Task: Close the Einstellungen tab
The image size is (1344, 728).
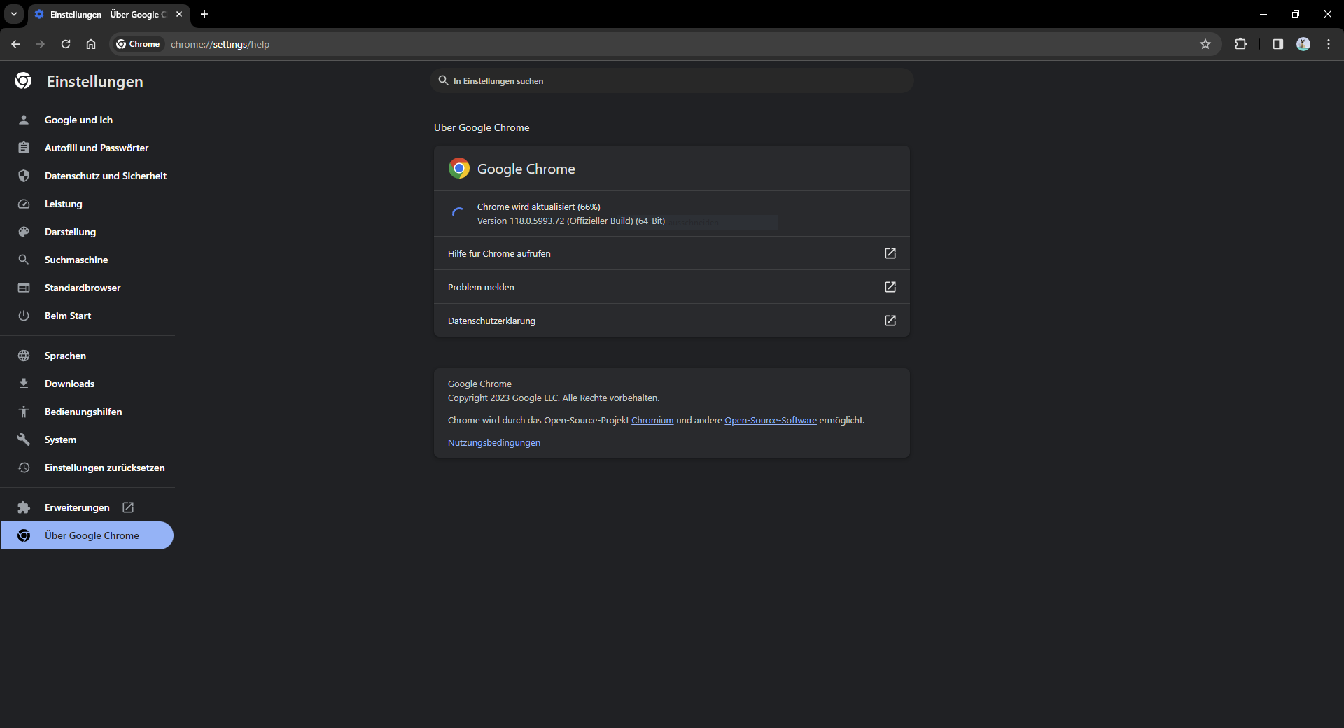Action: [179, 14]
